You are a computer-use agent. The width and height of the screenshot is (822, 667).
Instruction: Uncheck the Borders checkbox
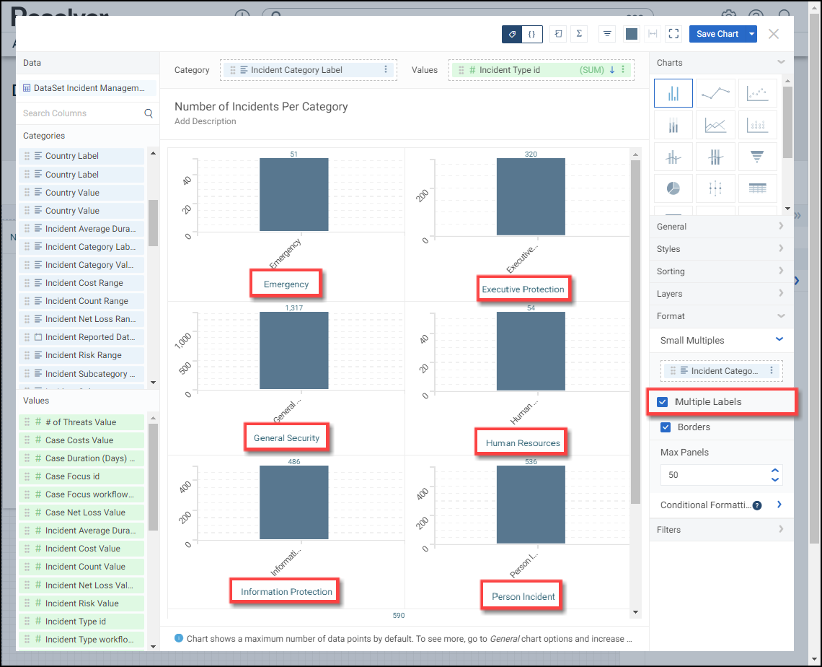666,427
